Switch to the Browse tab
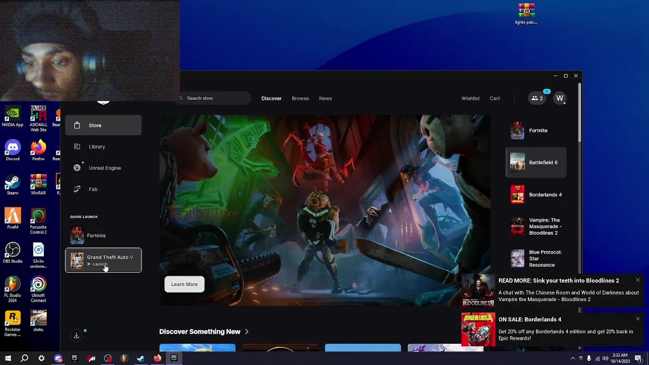 click(x=300, y=98)
